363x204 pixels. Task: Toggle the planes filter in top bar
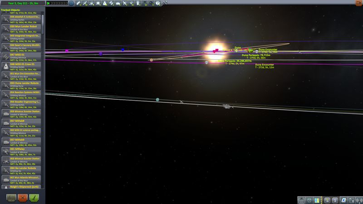[125, 3]
